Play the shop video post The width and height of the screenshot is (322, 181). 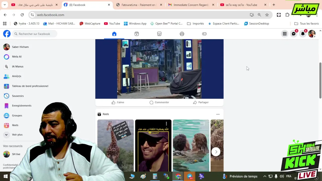(x=159, y=69)
